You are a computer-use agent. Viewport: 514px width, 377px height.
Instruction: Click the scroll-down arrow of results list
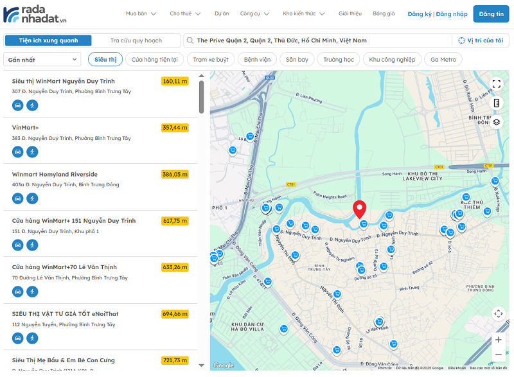pos(201,365)
